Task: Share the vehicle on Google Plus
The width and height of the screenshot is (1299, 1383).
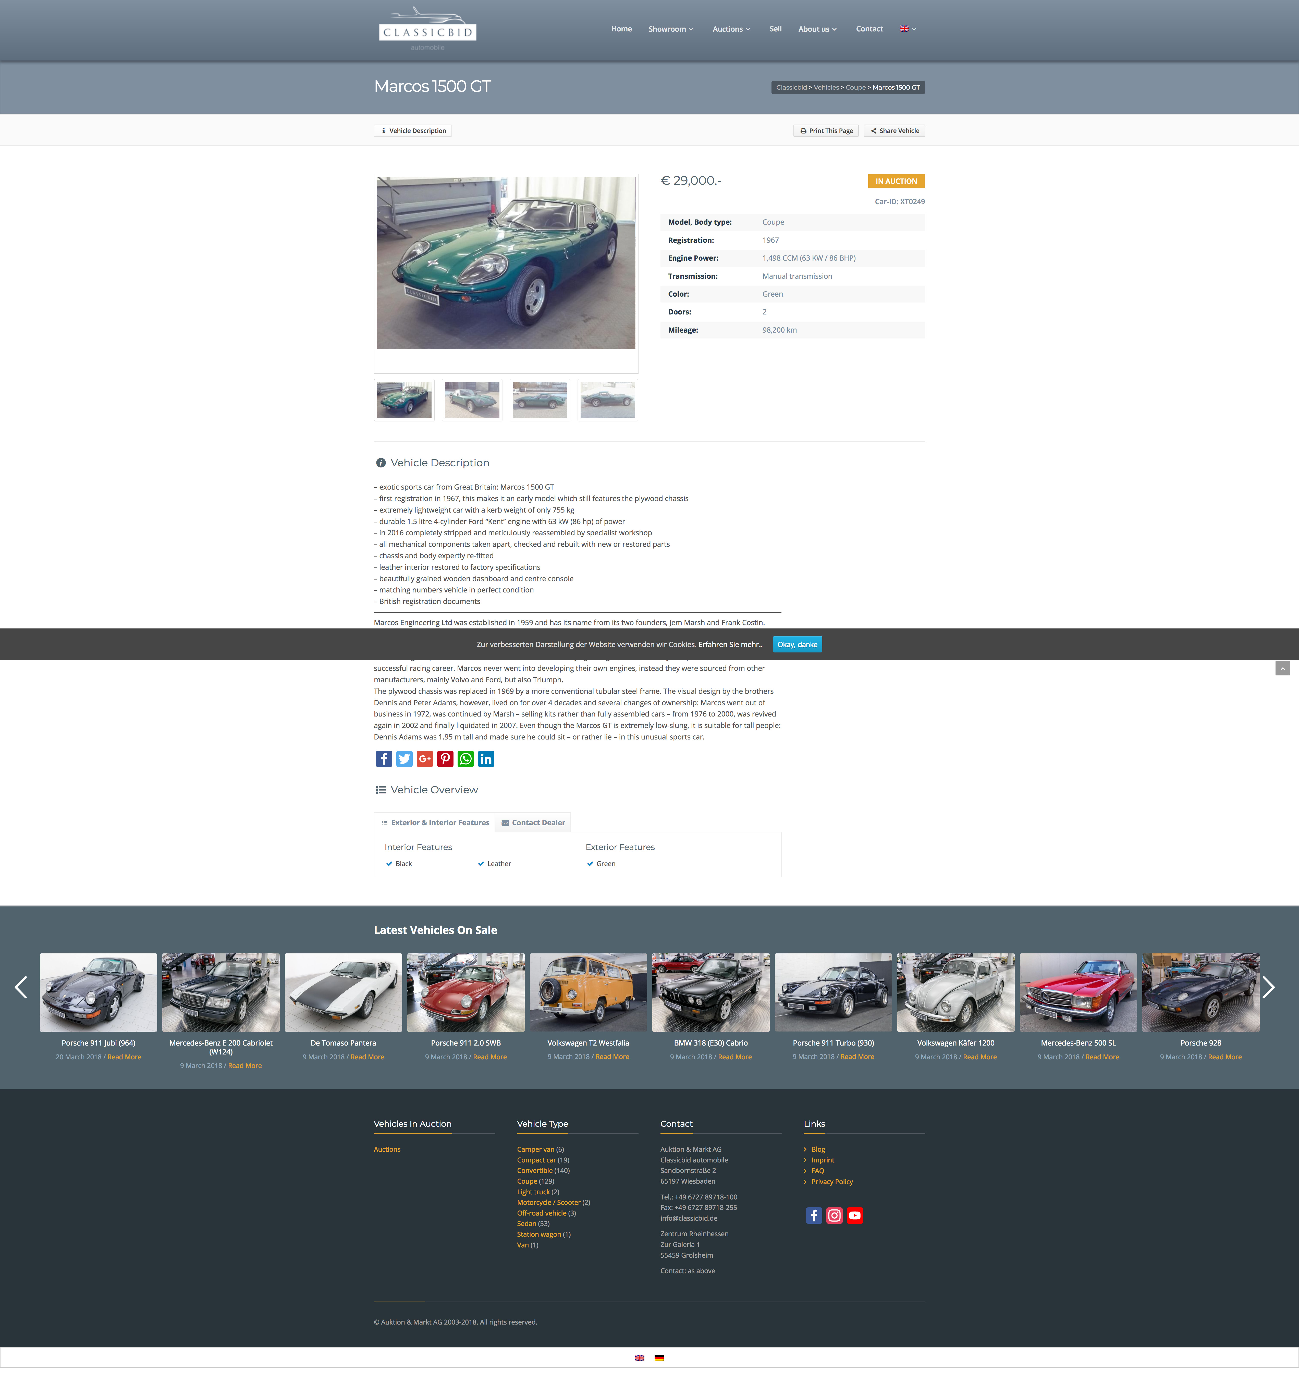Action: click(x=425, y=759)
